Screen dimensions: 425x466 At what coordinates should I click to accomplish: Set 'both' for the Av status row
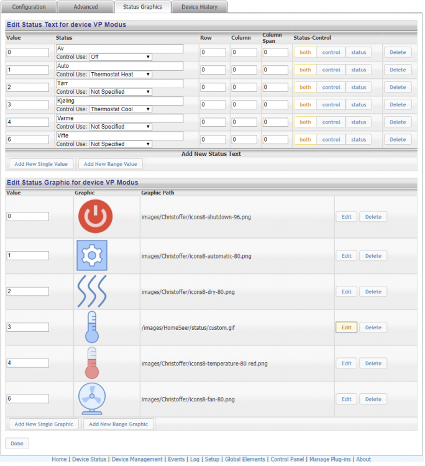[x=305, y=52]
